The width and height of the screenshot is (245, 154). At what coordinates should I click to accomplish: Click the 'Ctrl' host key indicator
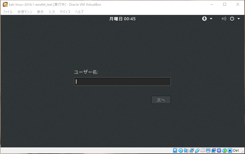[x=236, y=150]
